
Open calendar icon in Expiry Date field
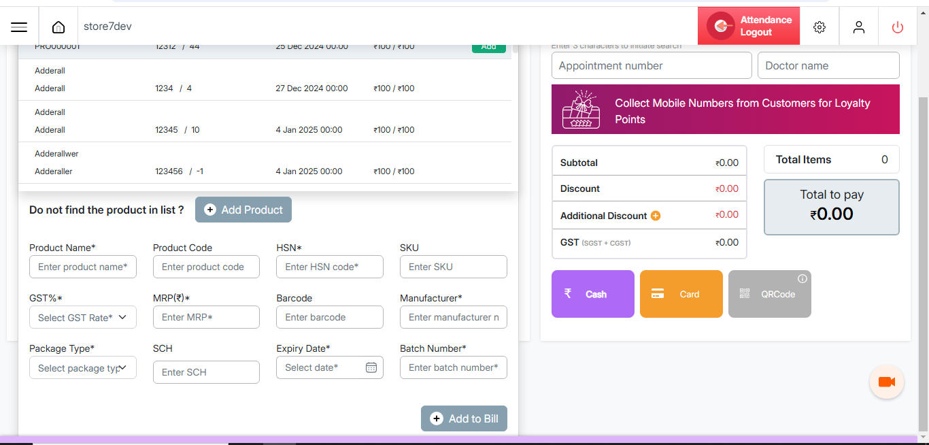[x=371, y=367]
